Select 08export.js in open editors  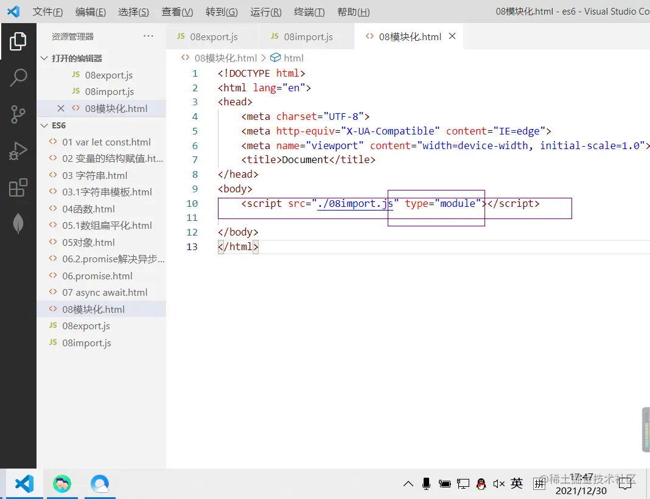click(x=102, y=75)
